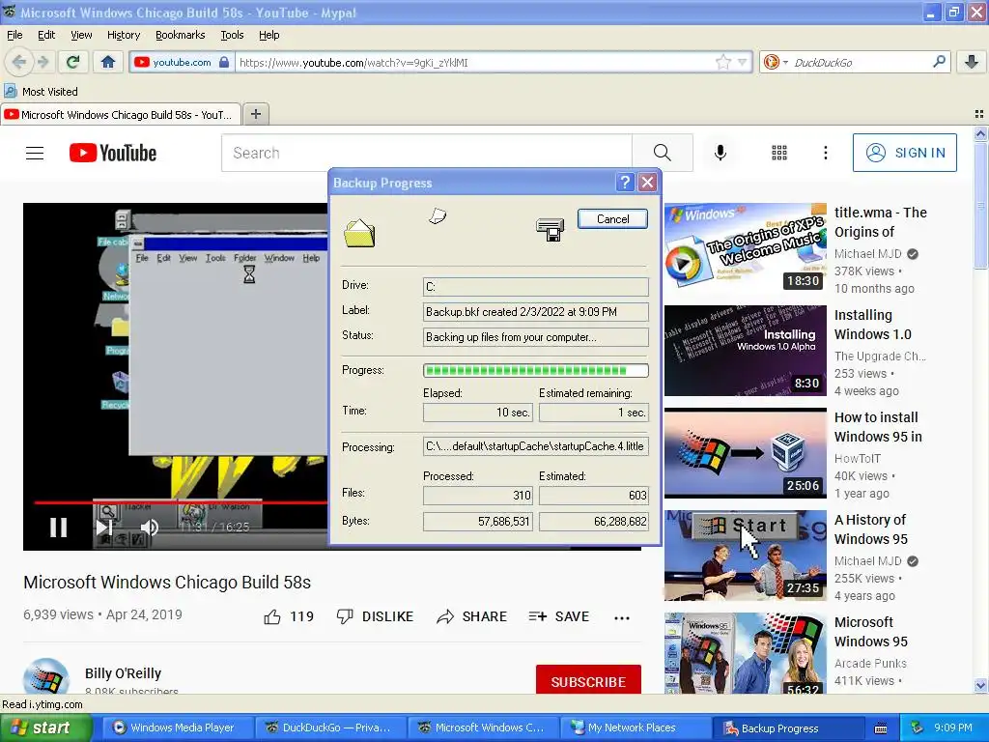Mute the video with speaker icon

tap(149, 527)
